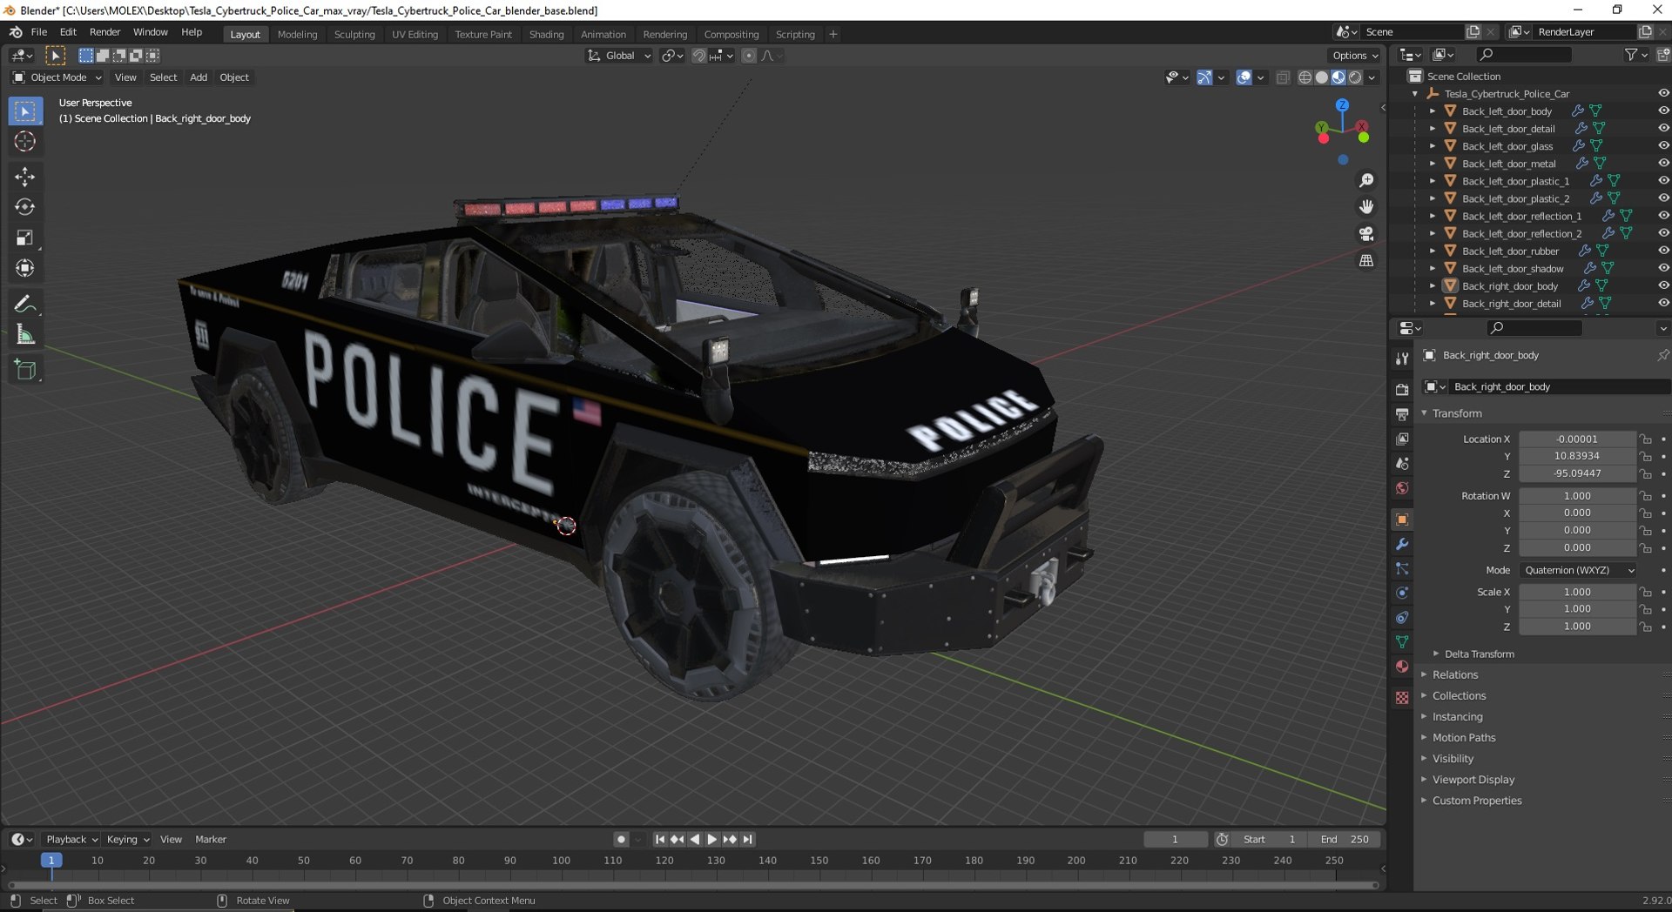Select the Transform tool
The height and width of the screenshot is (912, 1672).
(x=24, y=268)
